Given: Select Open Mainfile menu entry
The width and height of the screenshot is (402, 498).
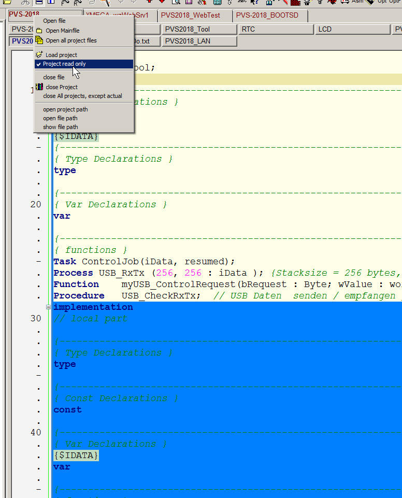Looking at the screenshot, I should [x=84, y=31].
